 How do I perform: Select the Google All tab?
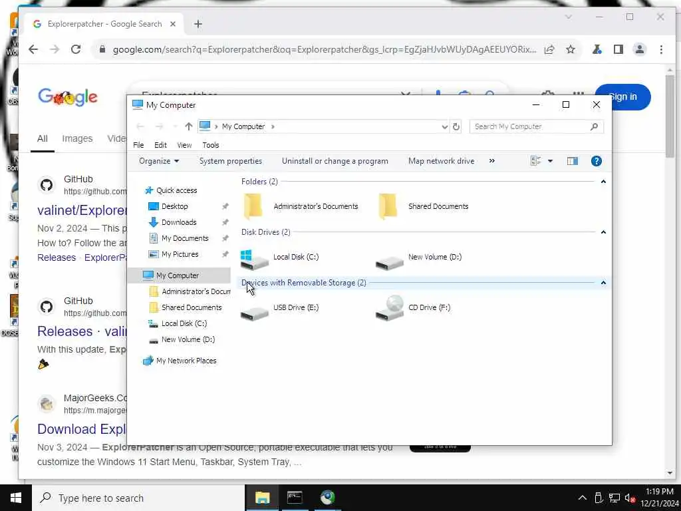tap(42, 138)
